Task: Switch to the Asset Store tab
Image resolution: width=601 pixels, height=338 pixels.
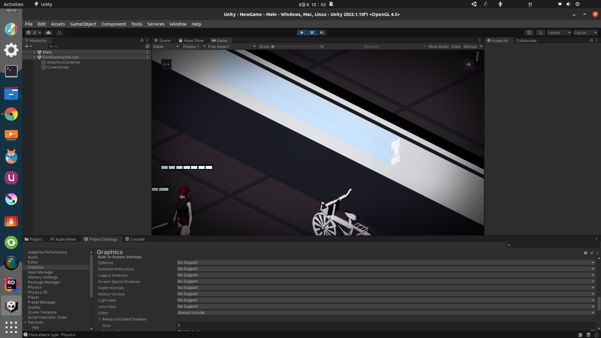Action: pos(191,41)
